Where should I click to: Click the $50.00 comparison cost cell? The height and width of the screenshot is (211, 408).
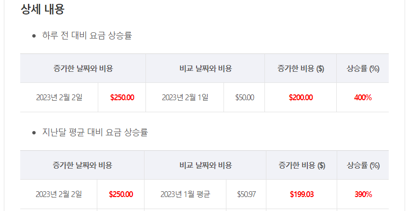(x=244, y=98)
